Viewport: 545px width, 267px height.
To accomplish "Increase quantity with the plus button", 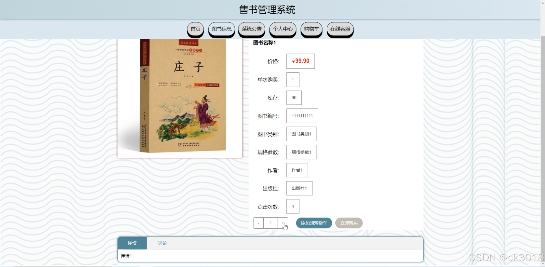I will [283, 223].
